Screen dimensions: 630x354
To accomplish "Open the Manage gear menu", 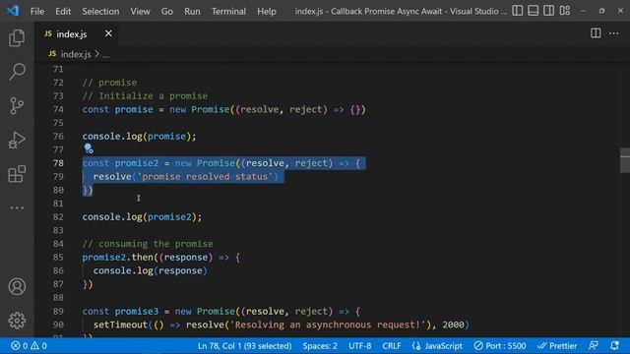I will [17, 321].
